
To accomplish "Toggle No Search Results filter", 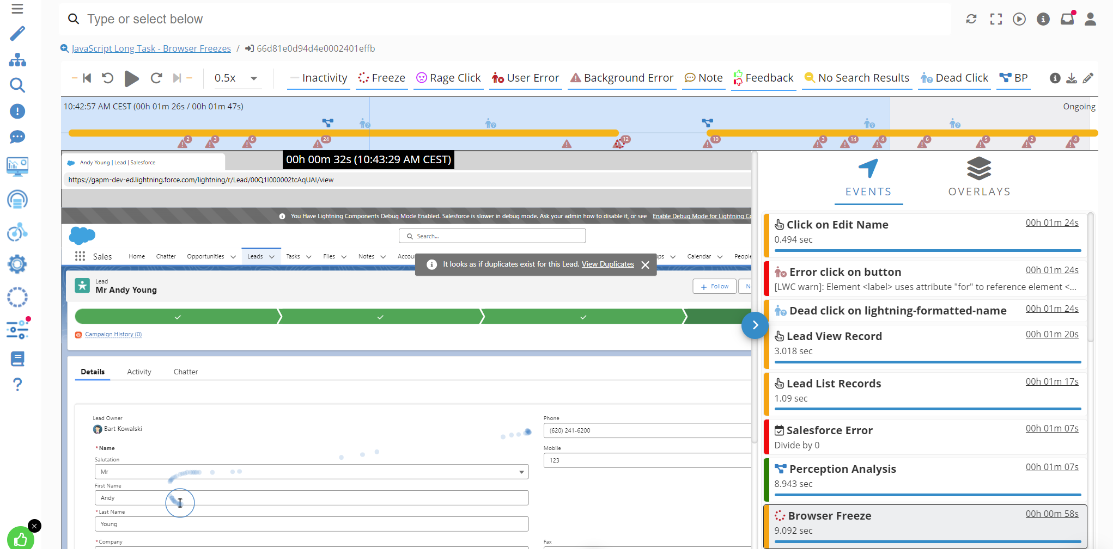I will click(x=857, y=78).
